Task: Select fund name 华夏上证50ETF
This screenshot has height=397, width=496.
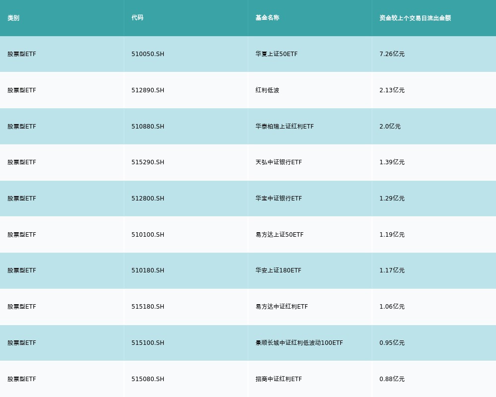Action: pyautogui.click(x=276, y=54)
